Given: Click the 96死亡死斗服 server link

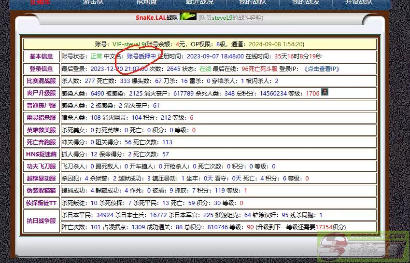Looking at the screenshot, I should tap(259, 69).
